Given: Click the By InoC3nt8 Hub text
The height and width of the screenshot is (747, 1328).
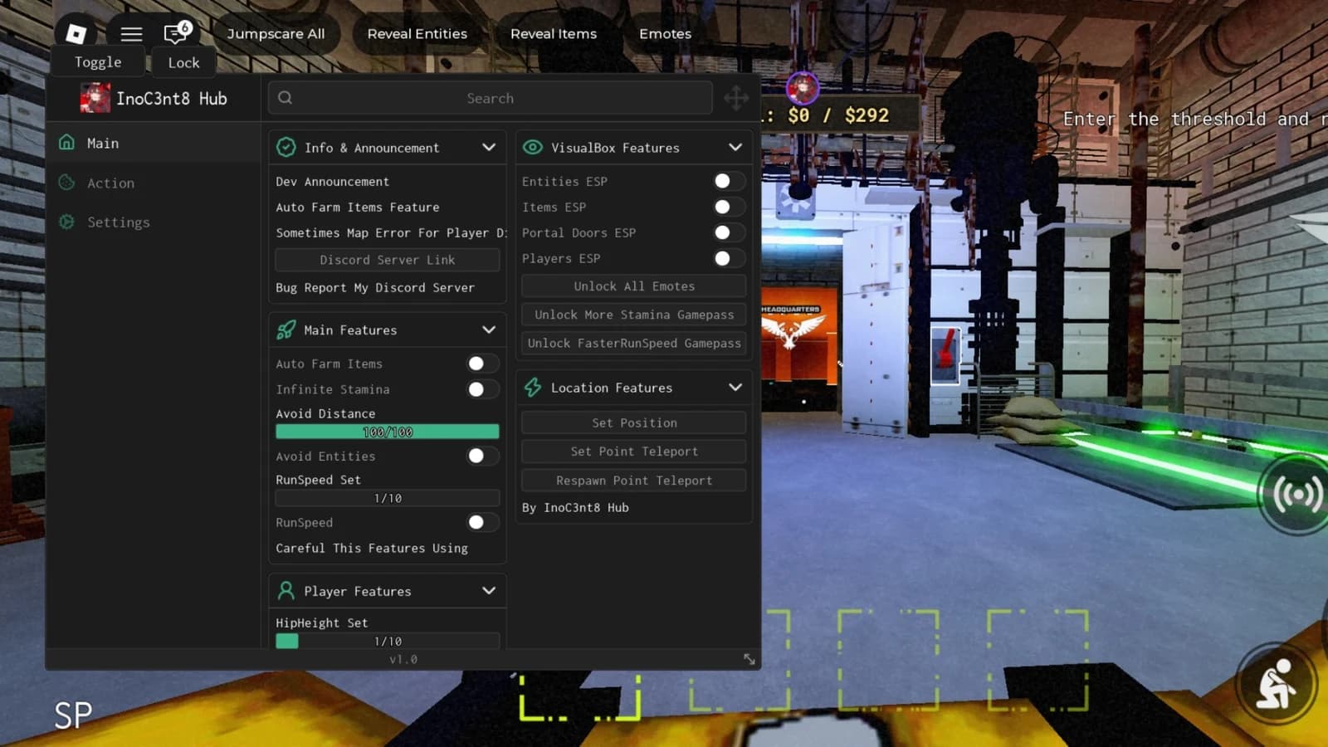Looking at the screenshot, I should (x=575, y=508).
